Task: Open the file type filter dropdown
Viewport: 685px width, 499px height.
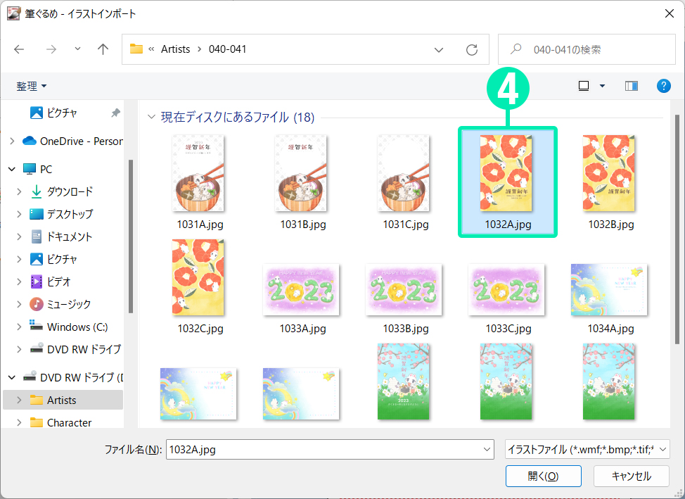Action: point(587,449)
